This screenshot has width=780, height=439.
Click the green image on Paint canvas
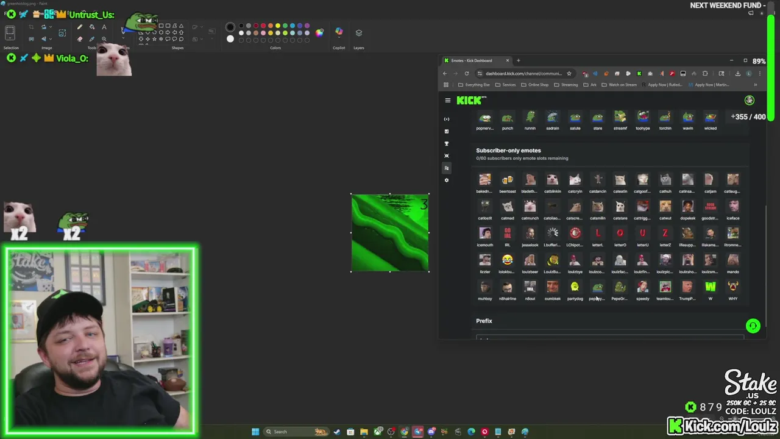(x=390, y=232)
